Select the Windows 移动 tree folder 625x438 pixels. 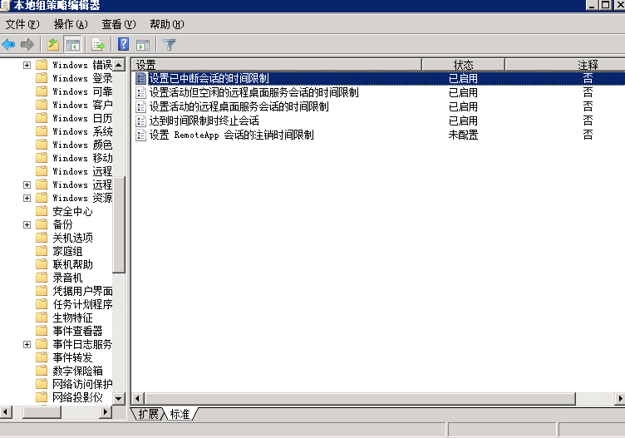pos(82,158)
